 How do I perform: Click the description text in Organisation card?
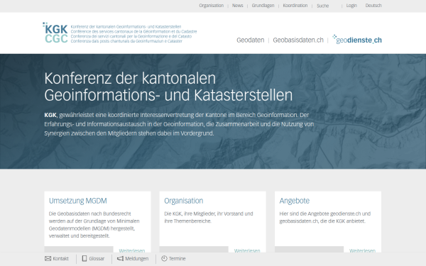click(209, 218)
